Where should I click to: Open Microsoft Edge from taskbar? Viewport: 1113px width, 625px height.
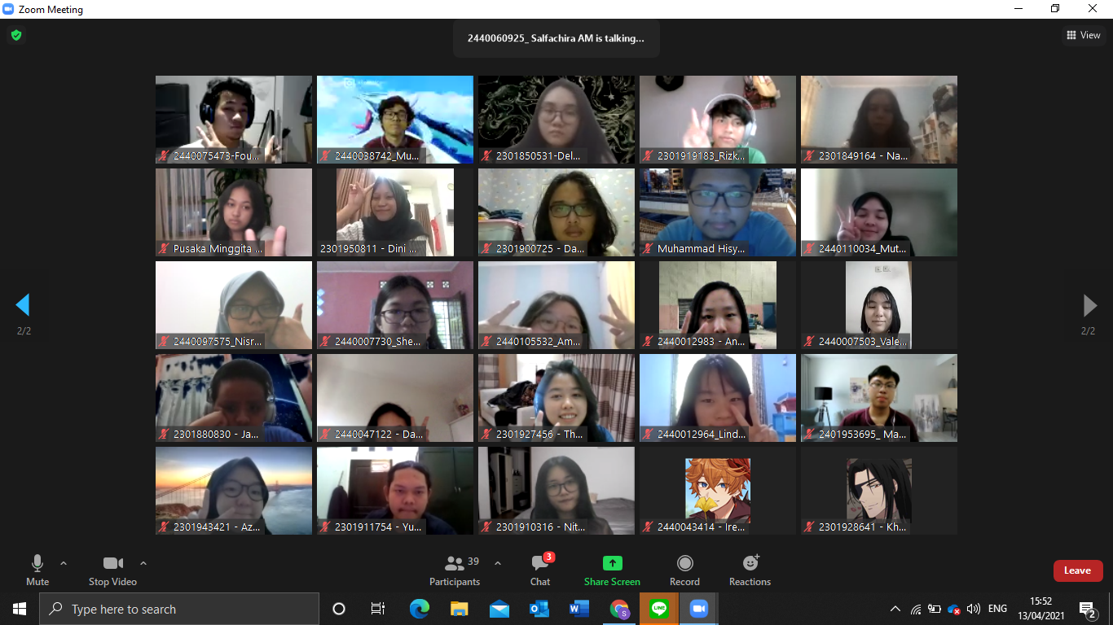coord(419,609)
